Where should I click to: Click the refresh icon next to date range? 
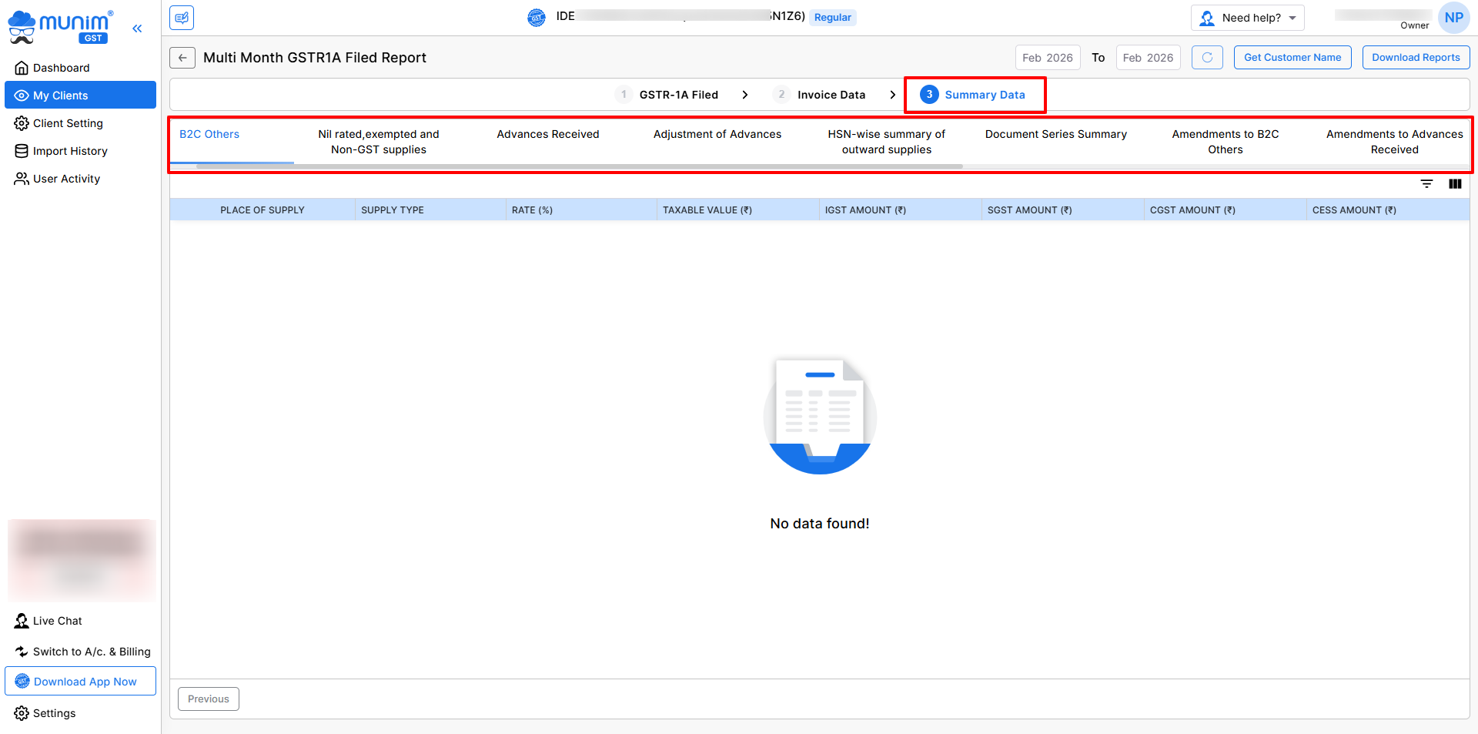1206,58
